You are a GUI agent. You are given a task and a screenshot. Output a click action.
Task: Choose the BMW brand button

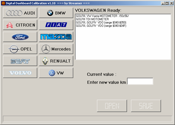coord(56,13)
